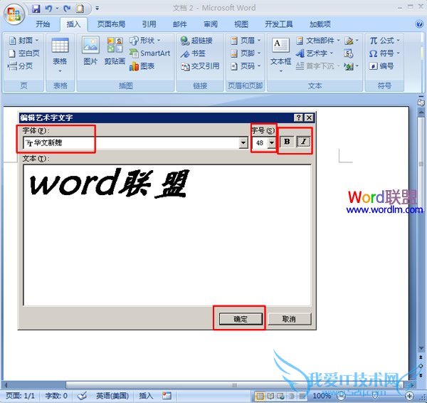Open the text box (文本框) gallery
The width and height of the screenshot is (427, 403).
click(281, 56)
